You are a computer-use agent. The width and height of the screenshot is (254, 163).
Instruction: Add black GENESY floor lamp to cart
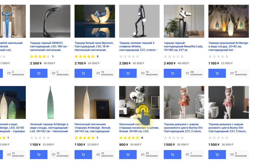[x=39, y=73]
